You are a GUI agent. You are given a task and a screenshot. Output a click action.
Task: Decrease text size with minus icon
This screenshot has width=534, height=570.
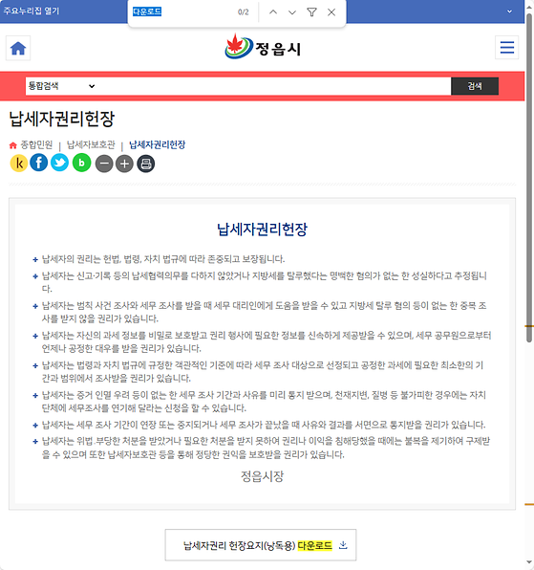pos(104,164)
